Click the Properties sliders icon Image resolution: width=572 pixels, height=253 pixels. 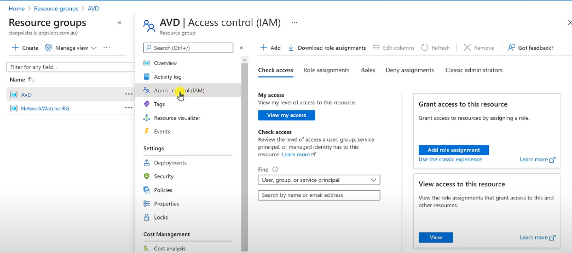(147, 203)
